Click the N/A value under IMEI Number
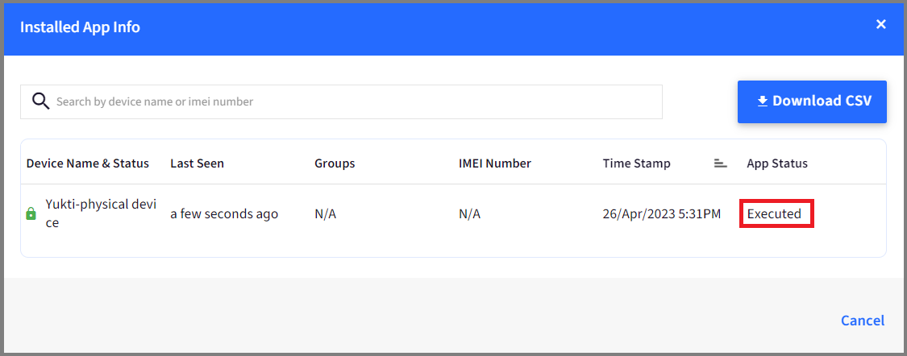907x356 pixels. pyautogui.click(x=469, y=213)
